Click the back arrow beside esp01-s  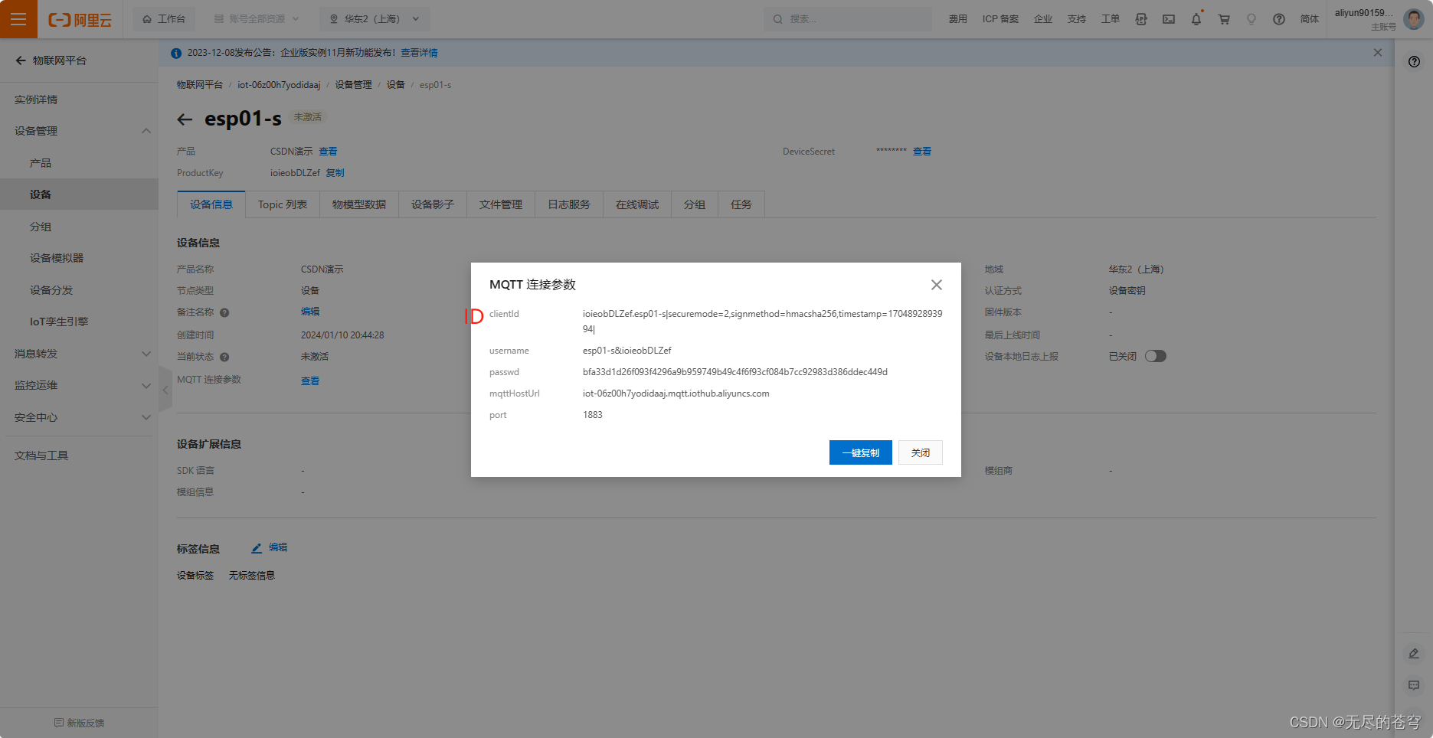tap(185, 119)
